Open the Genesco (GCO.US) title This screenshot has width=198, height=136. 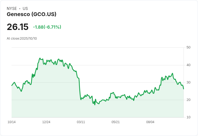(x=31, y=14)
